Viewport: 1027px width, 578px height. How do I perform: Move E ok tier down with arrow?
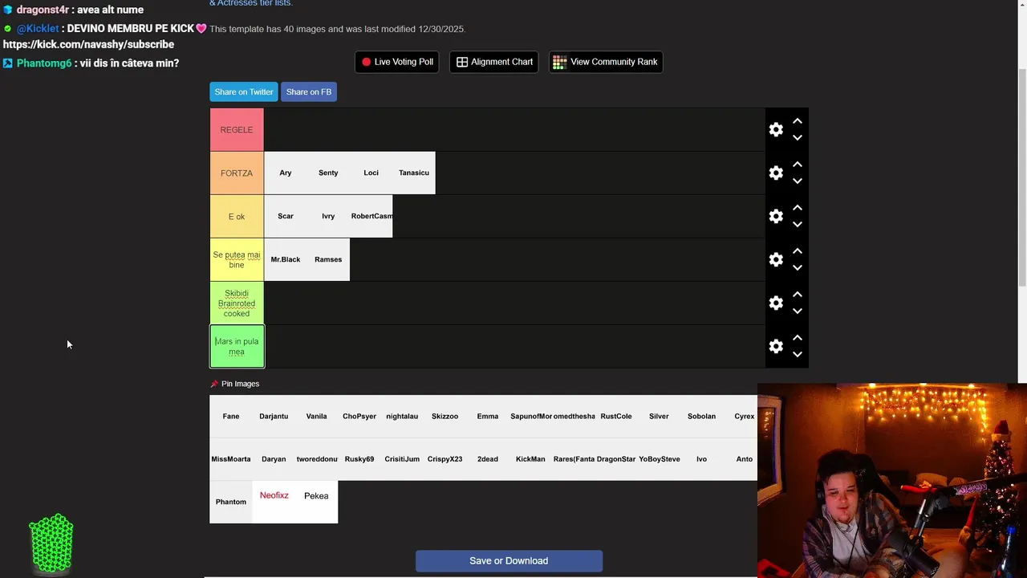(x=798, y=225)
